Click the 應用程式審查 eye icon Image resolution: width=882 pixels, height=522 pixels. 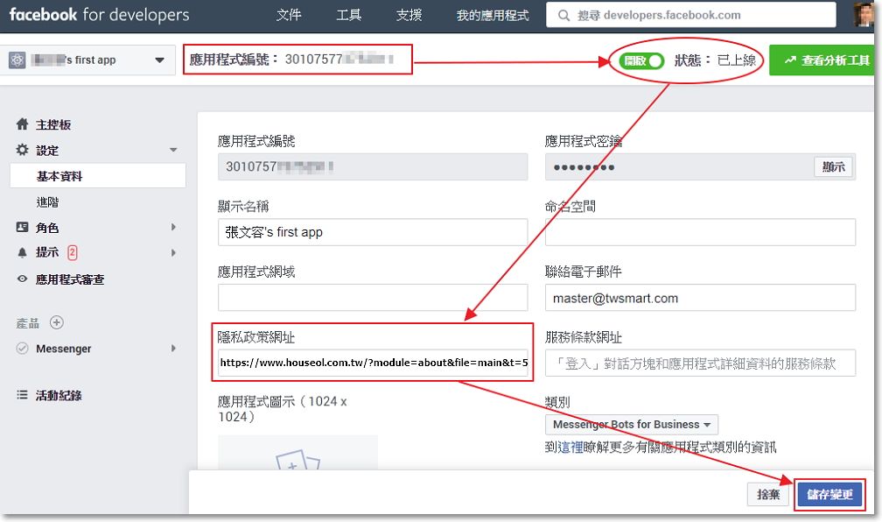(x=23, y=279)
